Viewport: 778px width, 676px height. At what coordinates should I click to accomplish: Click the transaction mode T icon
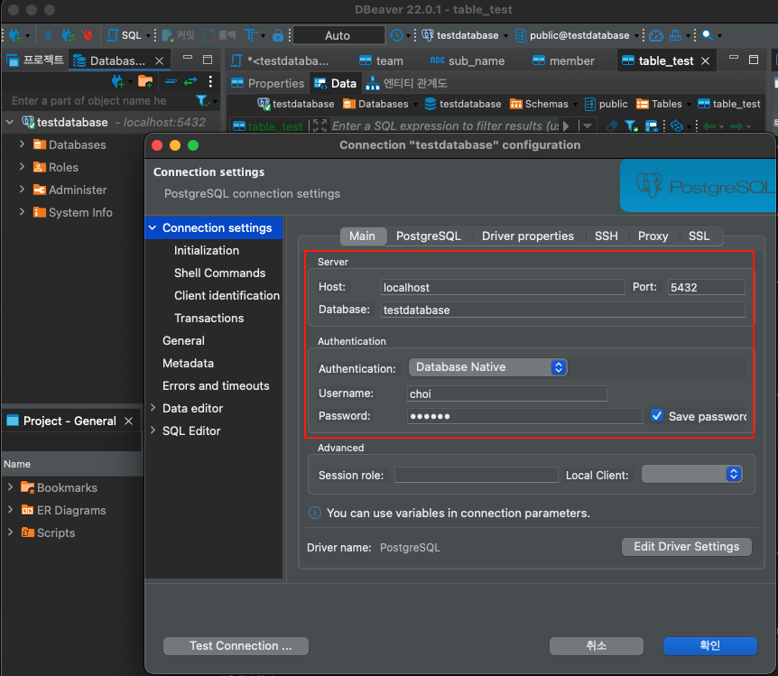click(x=251, y=35)
